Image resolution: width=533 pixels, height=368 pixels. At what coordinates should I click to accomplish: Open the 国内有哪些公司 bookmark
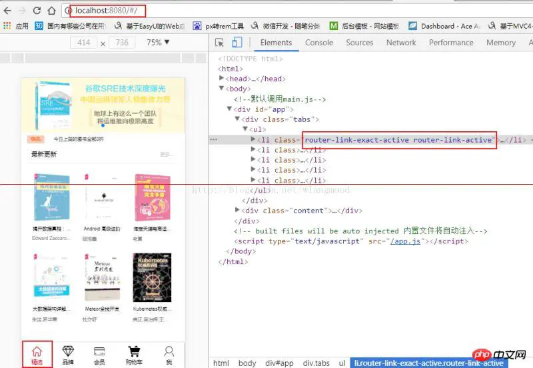pyautogui.click(x=71, y=26)
